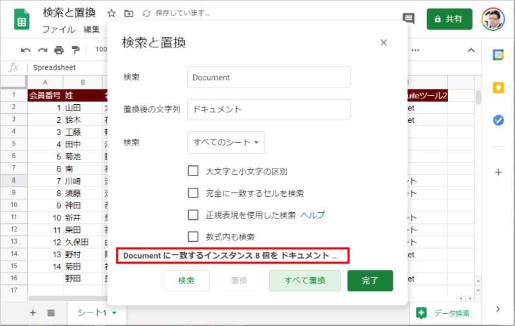This screenshot has height=326, width=515.
Task: Close the 検索と置換 dialog
Action: point(384,42)
